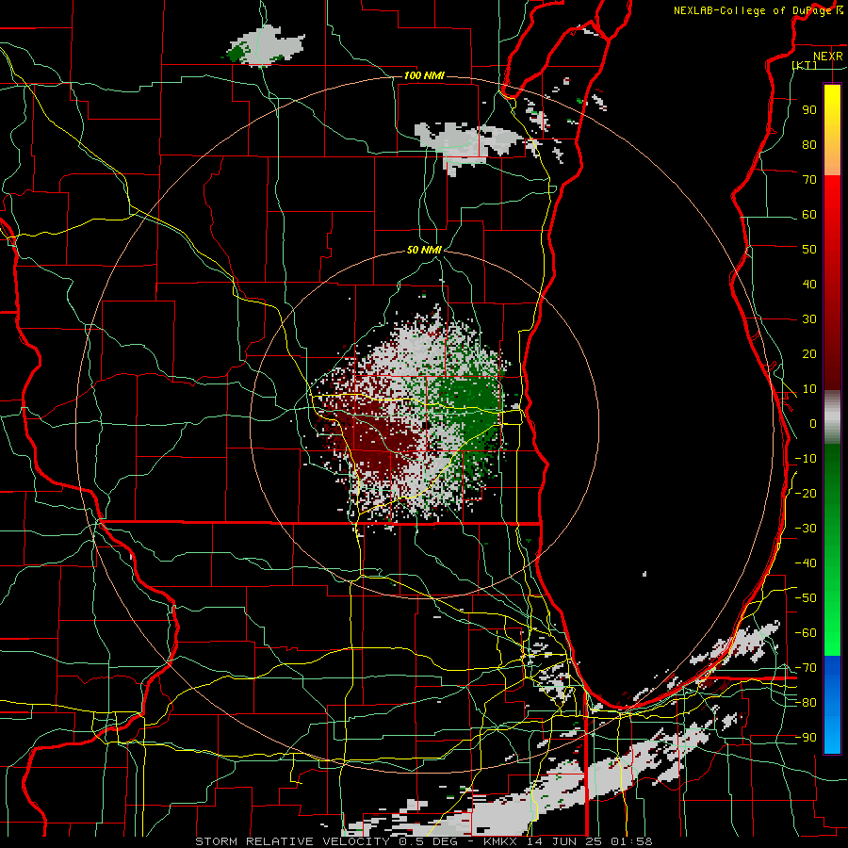848x848 pixels.
Task: Click the 90 value on the velocity scale
Action: (x=809, y=110)
